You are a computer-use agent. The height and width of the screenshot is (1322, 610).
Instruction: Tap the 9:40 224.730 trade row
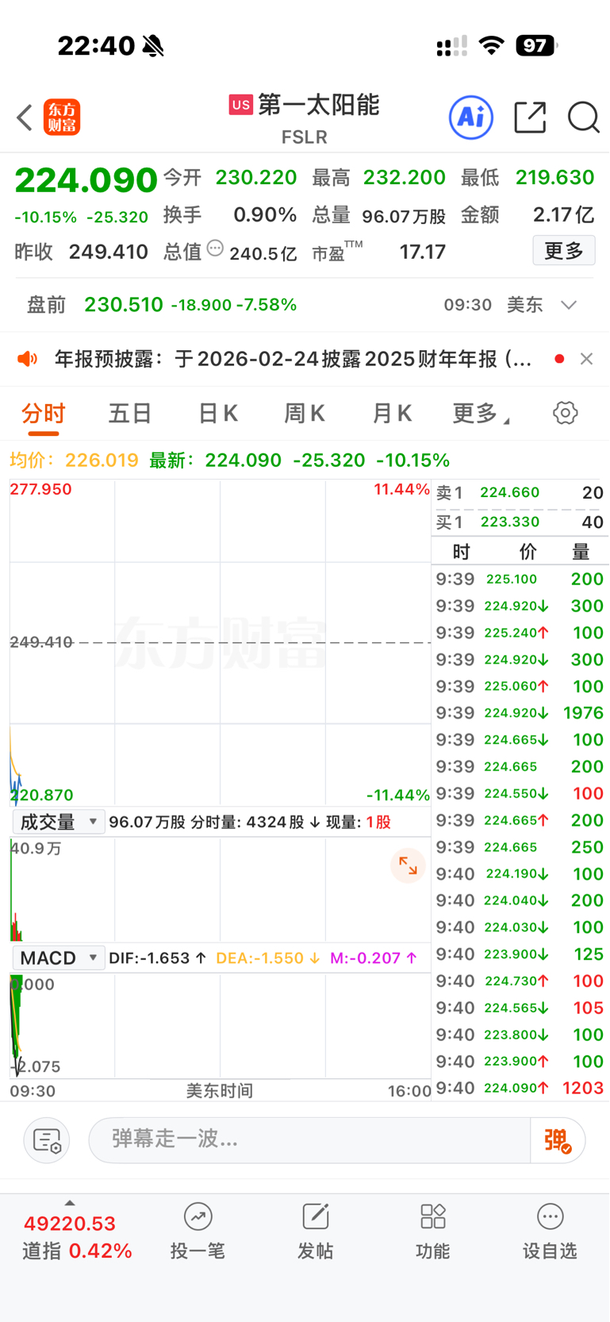point(520,981)
